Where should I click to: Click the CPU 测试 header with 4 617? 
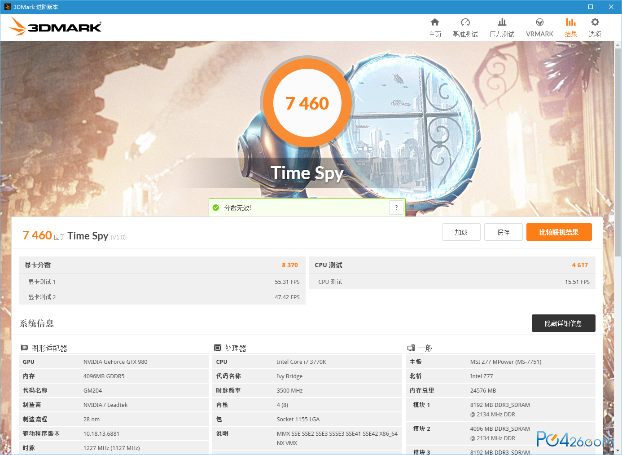tap(452, 265)
